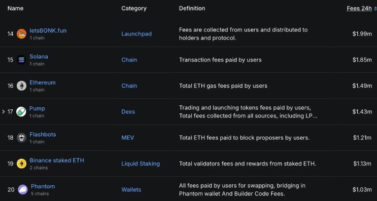
Task: Click the Ethereum logo icon
Action: pyautogui.click(x=21, y=86)
